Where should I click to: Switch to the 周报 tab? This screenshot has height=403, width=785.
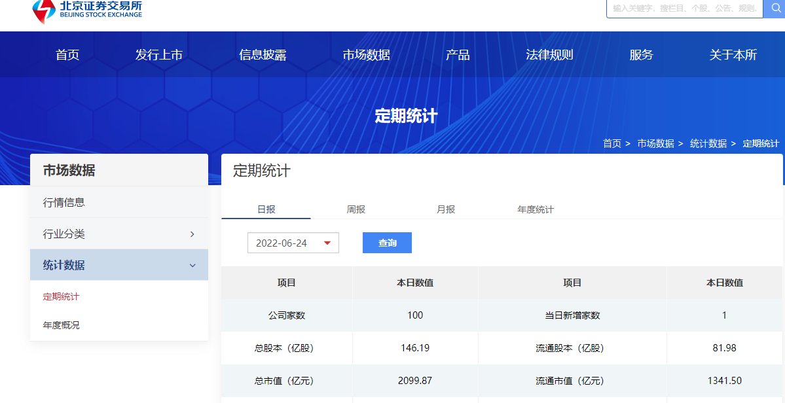pyautogui.click(x=357, y=209)
